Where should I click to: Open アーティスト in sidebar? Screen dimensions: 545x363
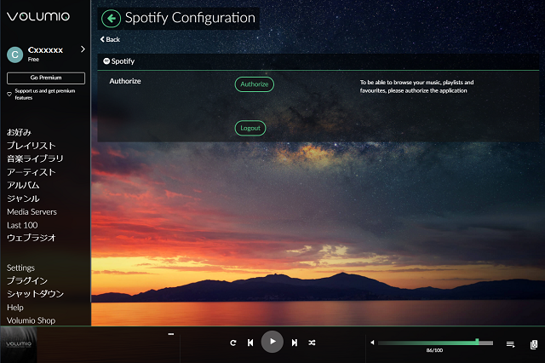coord(32,172)
